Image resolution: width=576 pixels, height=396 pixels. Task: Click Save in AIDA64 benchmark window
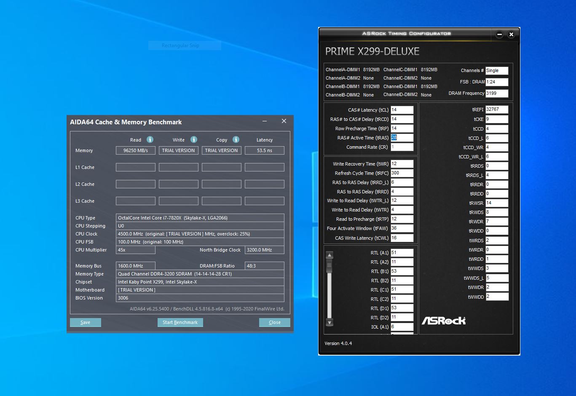point(85,322)
